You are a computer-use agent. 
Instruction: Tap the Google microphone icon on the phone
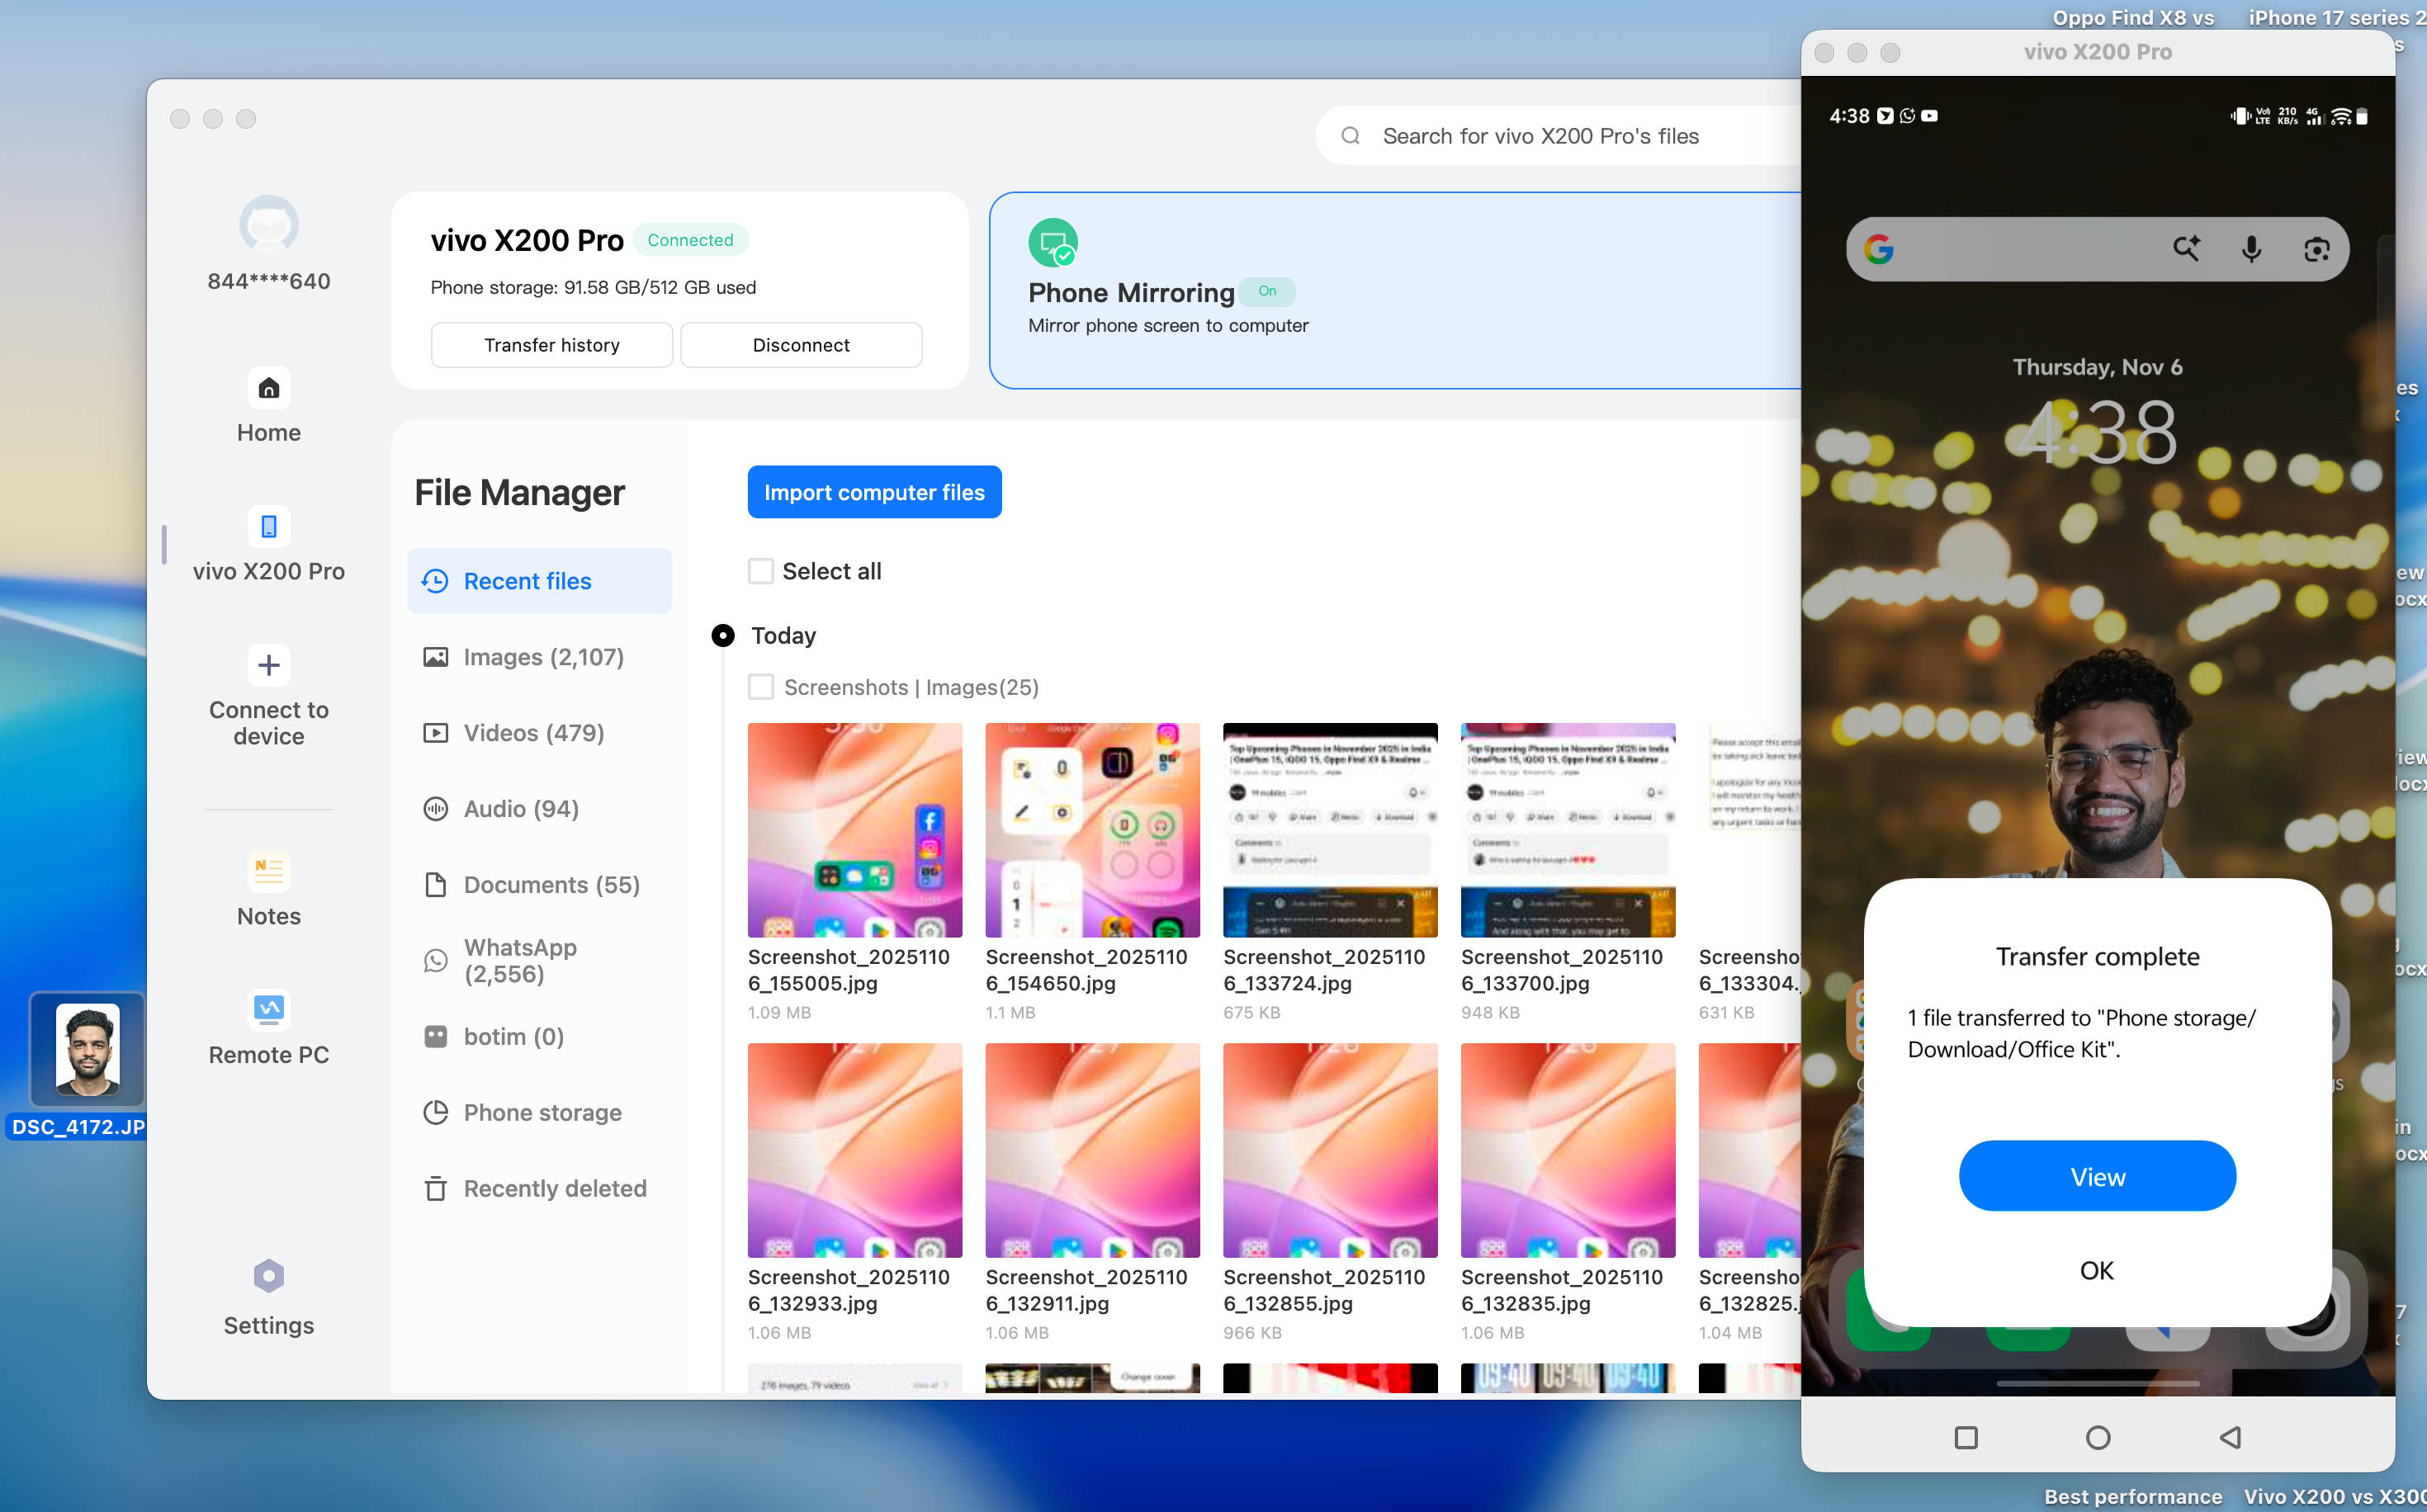point(2250,249)
